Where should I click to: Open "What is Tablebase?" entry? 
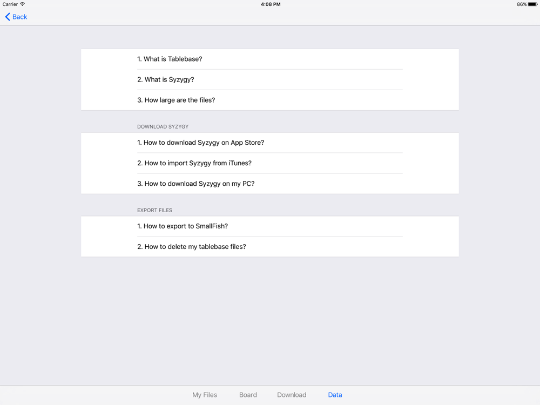269,59
